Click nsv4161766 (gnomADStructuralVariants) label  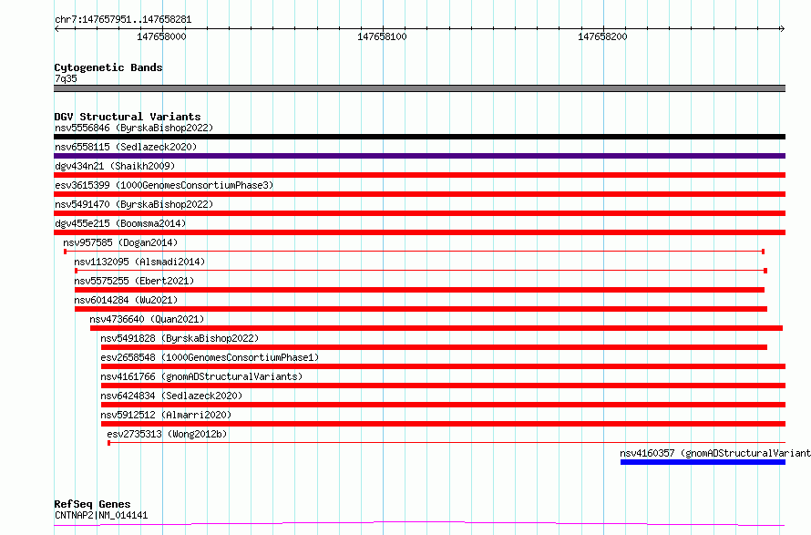(x=201, y=376)
